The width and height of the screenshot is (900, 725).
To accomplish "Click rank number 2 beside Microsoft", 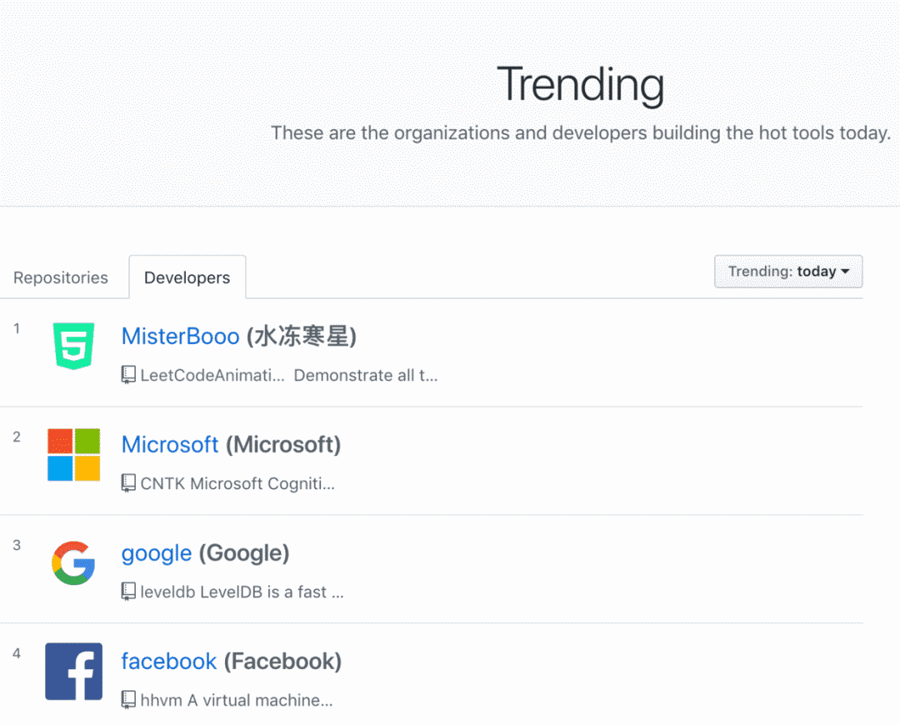I will (17, 437).
